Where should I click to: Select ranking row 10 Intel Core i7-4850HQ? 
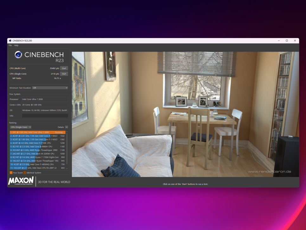[37, 164]
